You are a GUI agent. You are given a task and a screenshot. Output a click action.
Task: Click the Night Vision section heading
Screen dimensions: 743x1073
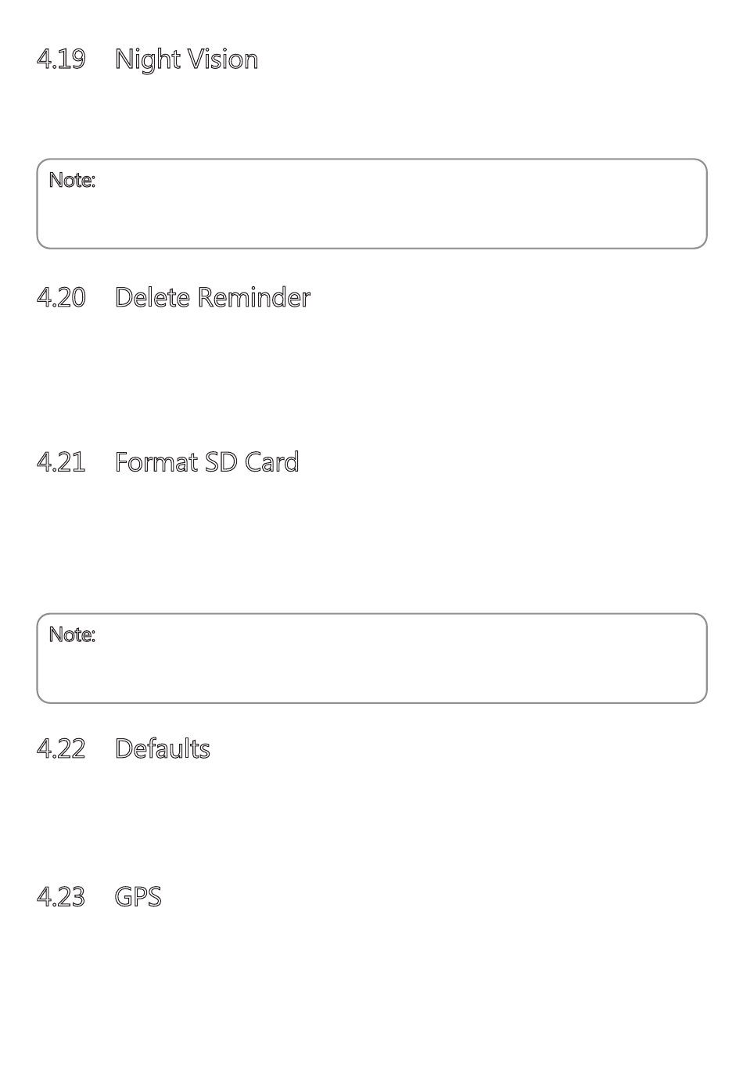click(x=186, y=59)
